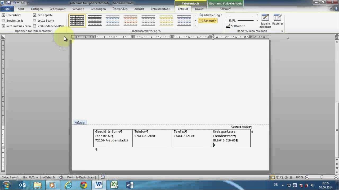Open the Sendungen tab
The image size is (339, 190).
tap(98, 9)
